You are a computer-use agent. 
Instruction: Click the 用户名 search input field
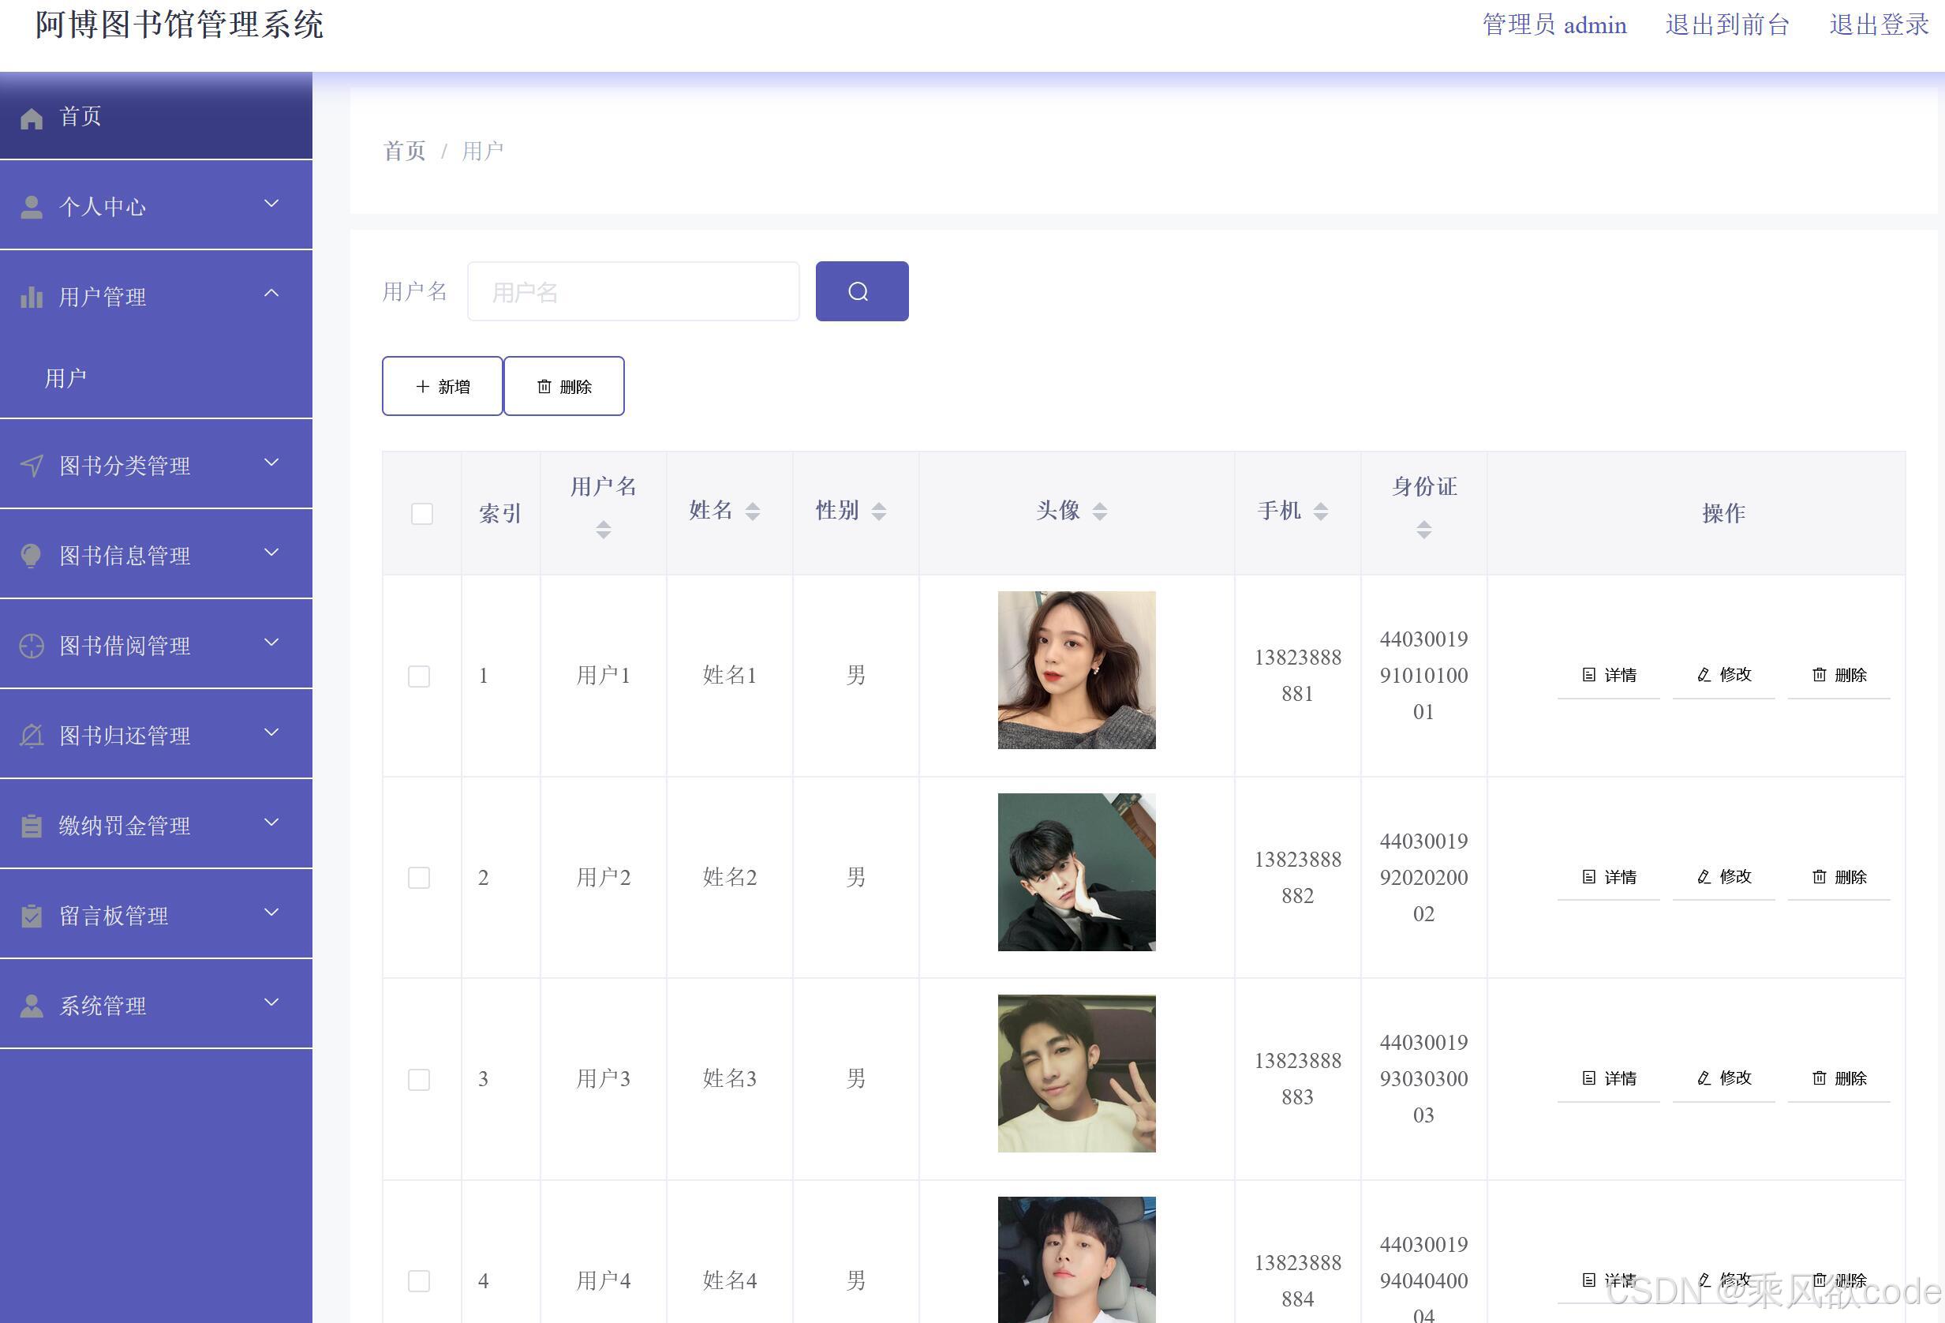coord(633,291)
